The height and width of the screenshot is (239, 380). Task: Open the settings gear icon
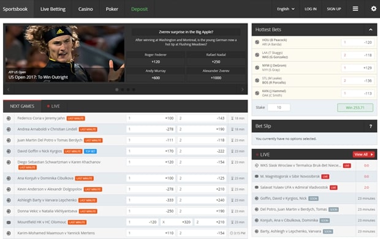pyautogui.click(x=373, y=9)
